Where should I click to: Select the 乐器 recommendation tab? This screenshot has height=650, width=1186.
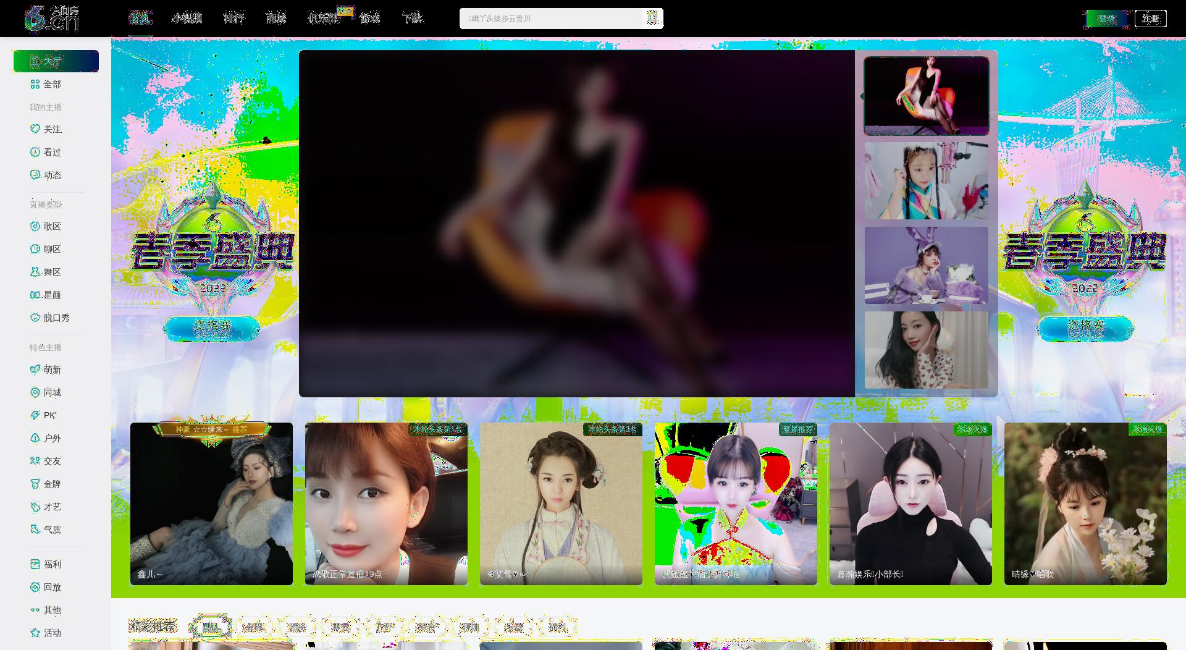[x=513, y=627]
